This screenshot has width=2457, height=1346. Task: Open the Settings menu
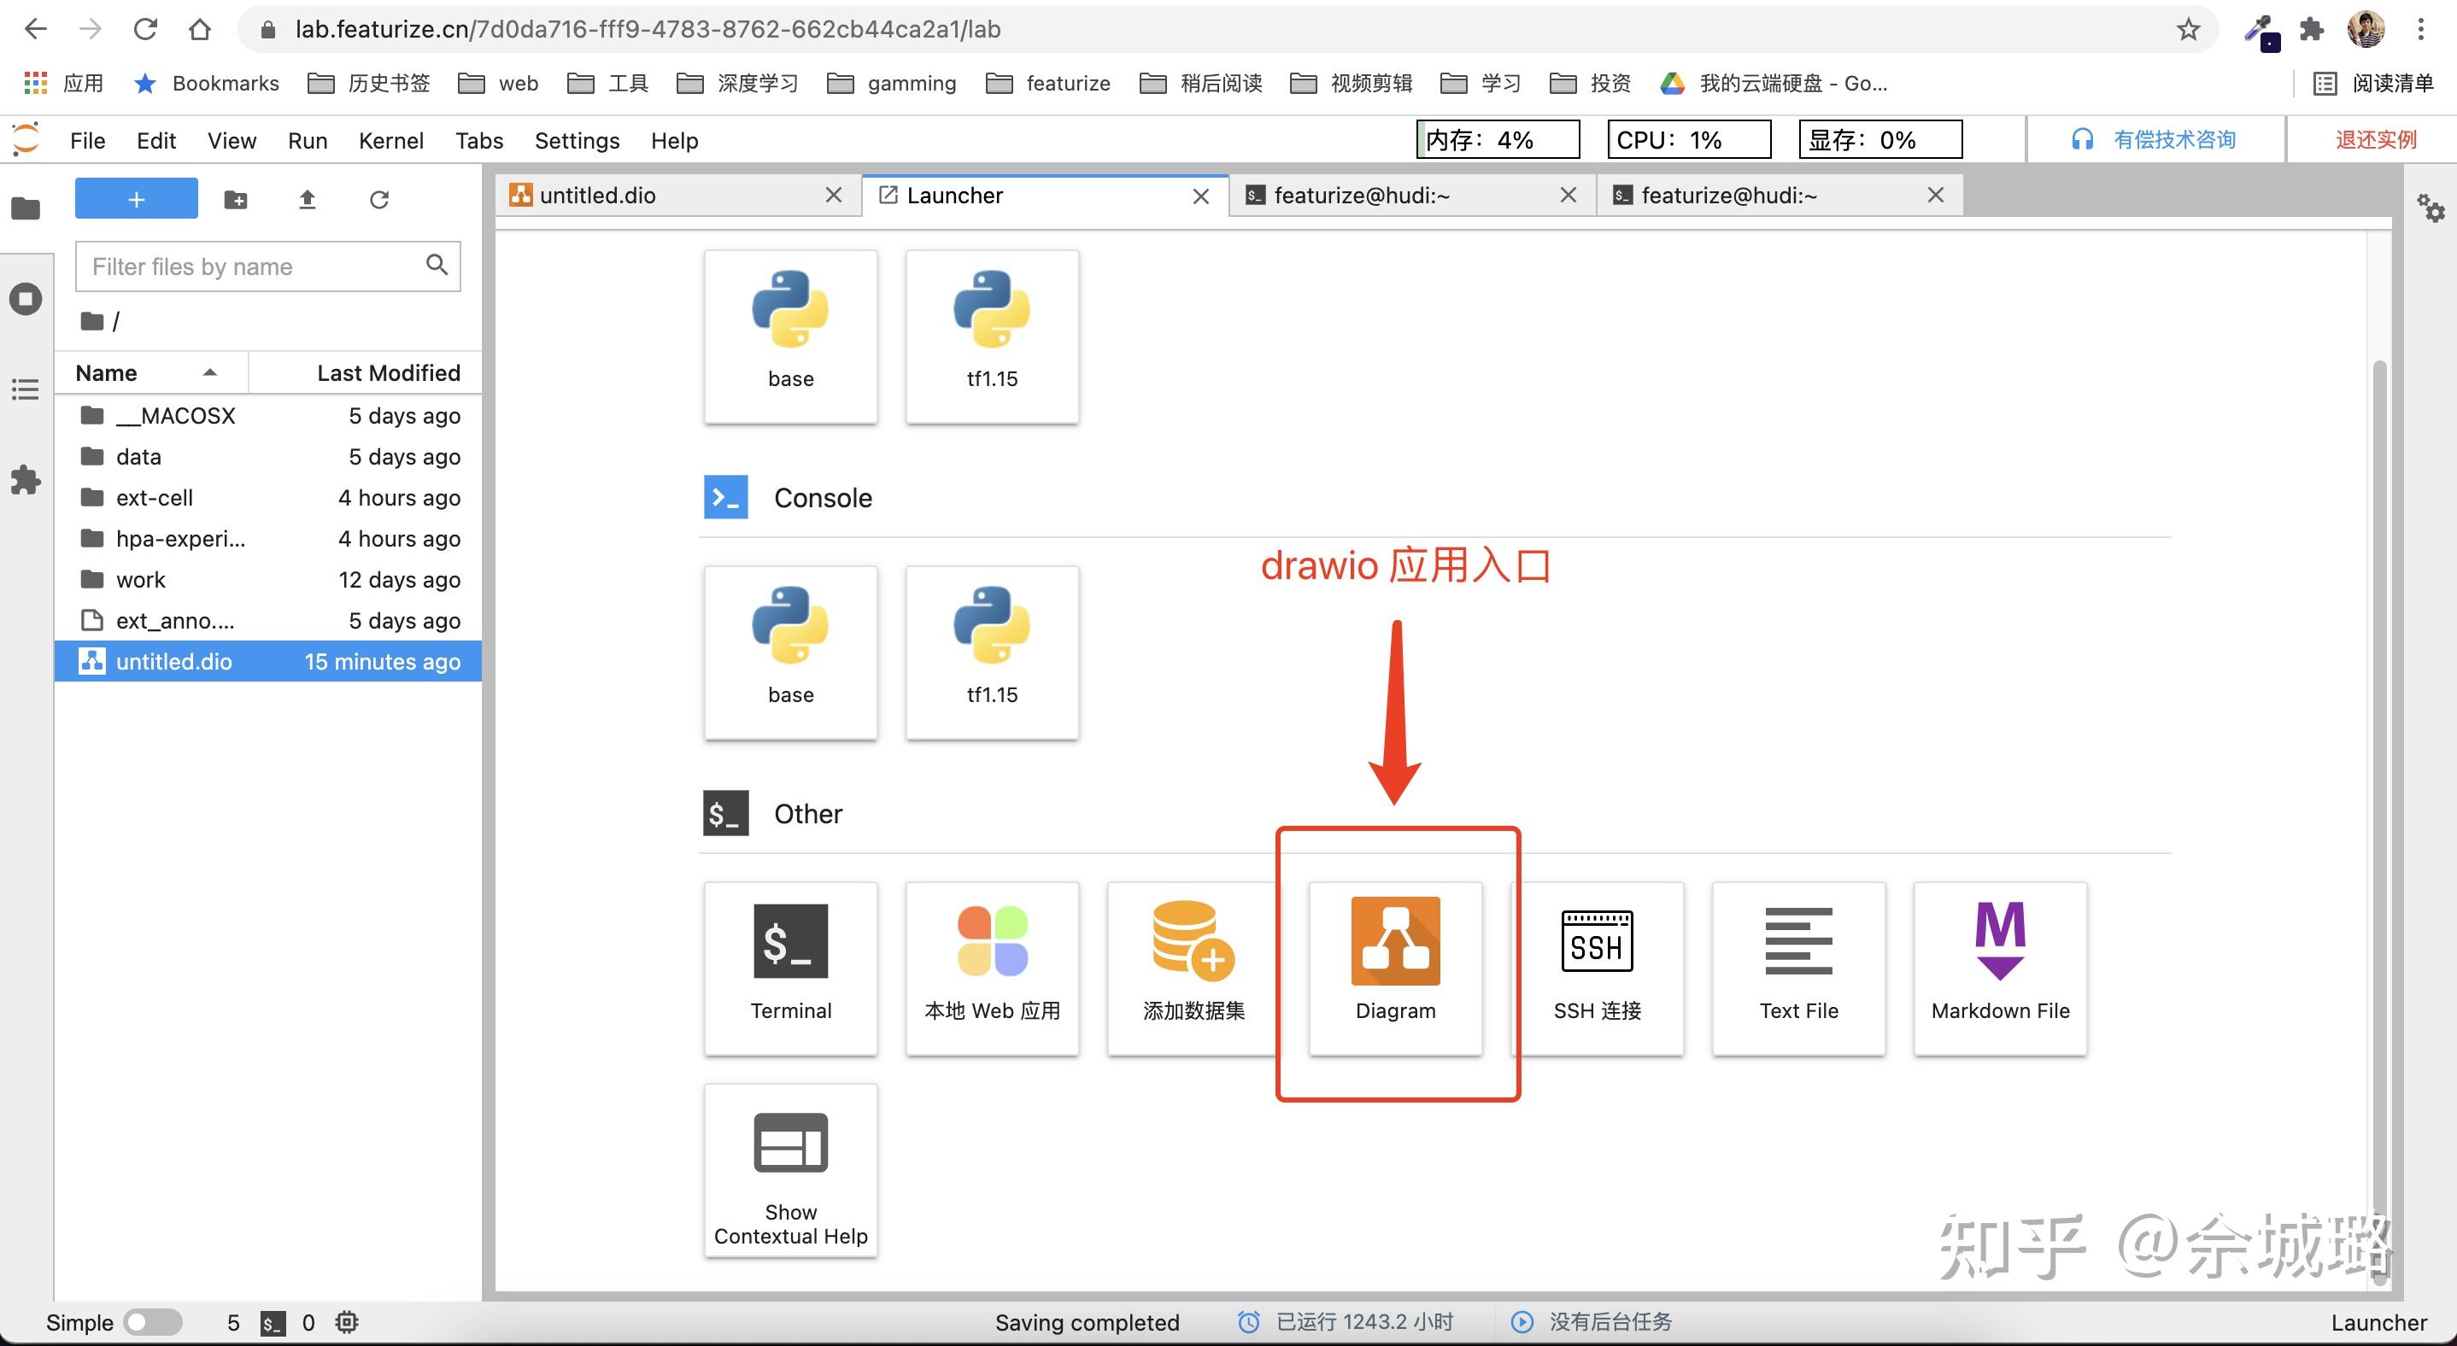coord(577,140)
